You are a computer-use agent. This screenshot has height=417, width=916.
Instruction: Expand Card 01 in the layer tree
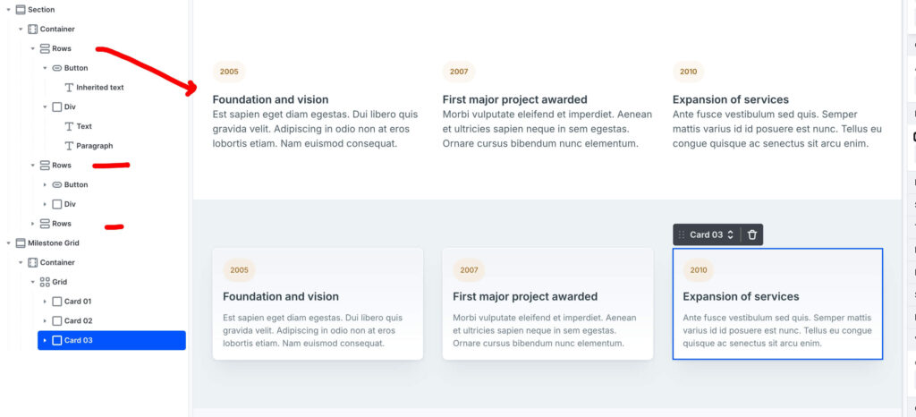click(x=45, y=302)
